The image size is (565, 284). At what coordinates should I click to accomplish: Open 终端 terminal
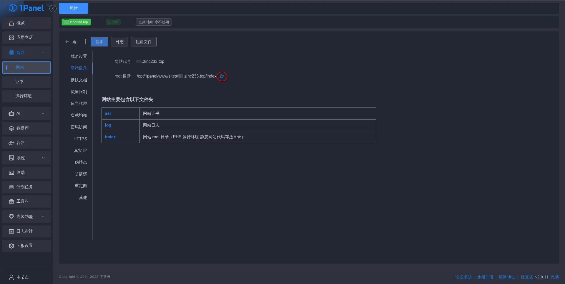tap(21, 173)
